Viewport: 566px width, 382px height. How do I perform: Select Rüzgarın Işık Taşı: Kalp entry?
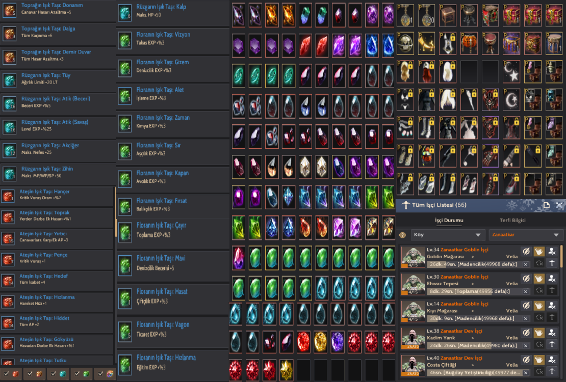click(172, 12)
